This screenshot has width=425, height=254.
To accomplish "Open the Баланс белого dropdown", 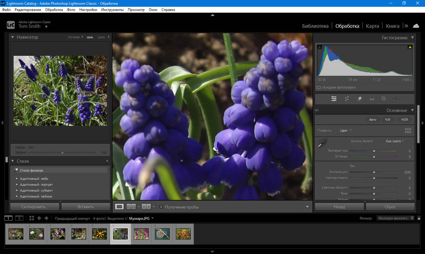I will (395, 141).
